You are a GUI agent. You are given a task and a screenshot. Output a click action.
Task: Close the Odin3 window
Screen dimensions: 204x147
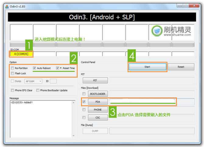pyautogui.click(x=194, y=5)
